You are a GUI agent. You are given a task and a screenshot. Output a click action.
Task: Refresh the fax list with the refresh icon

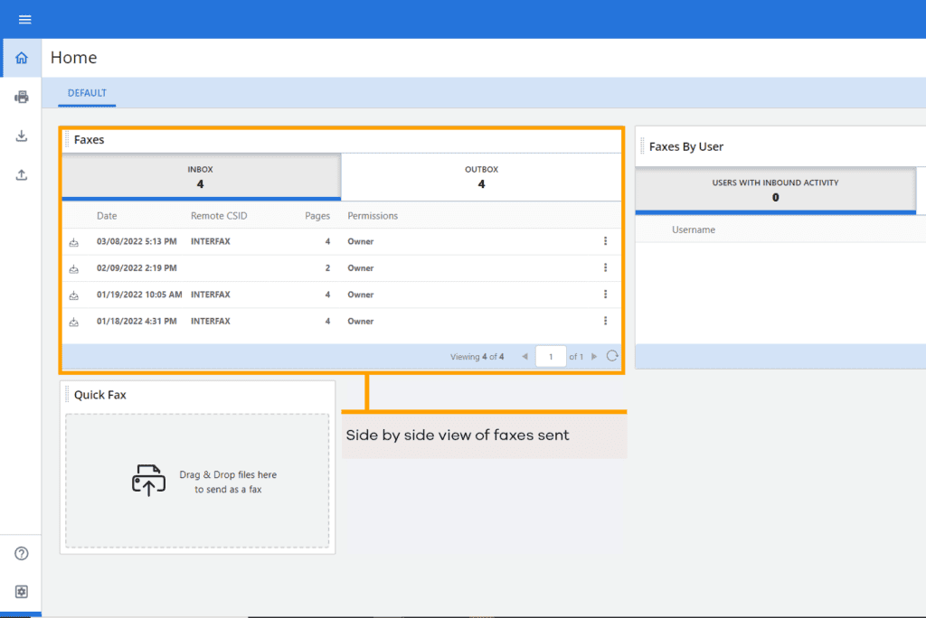click(x=611, y=356)
